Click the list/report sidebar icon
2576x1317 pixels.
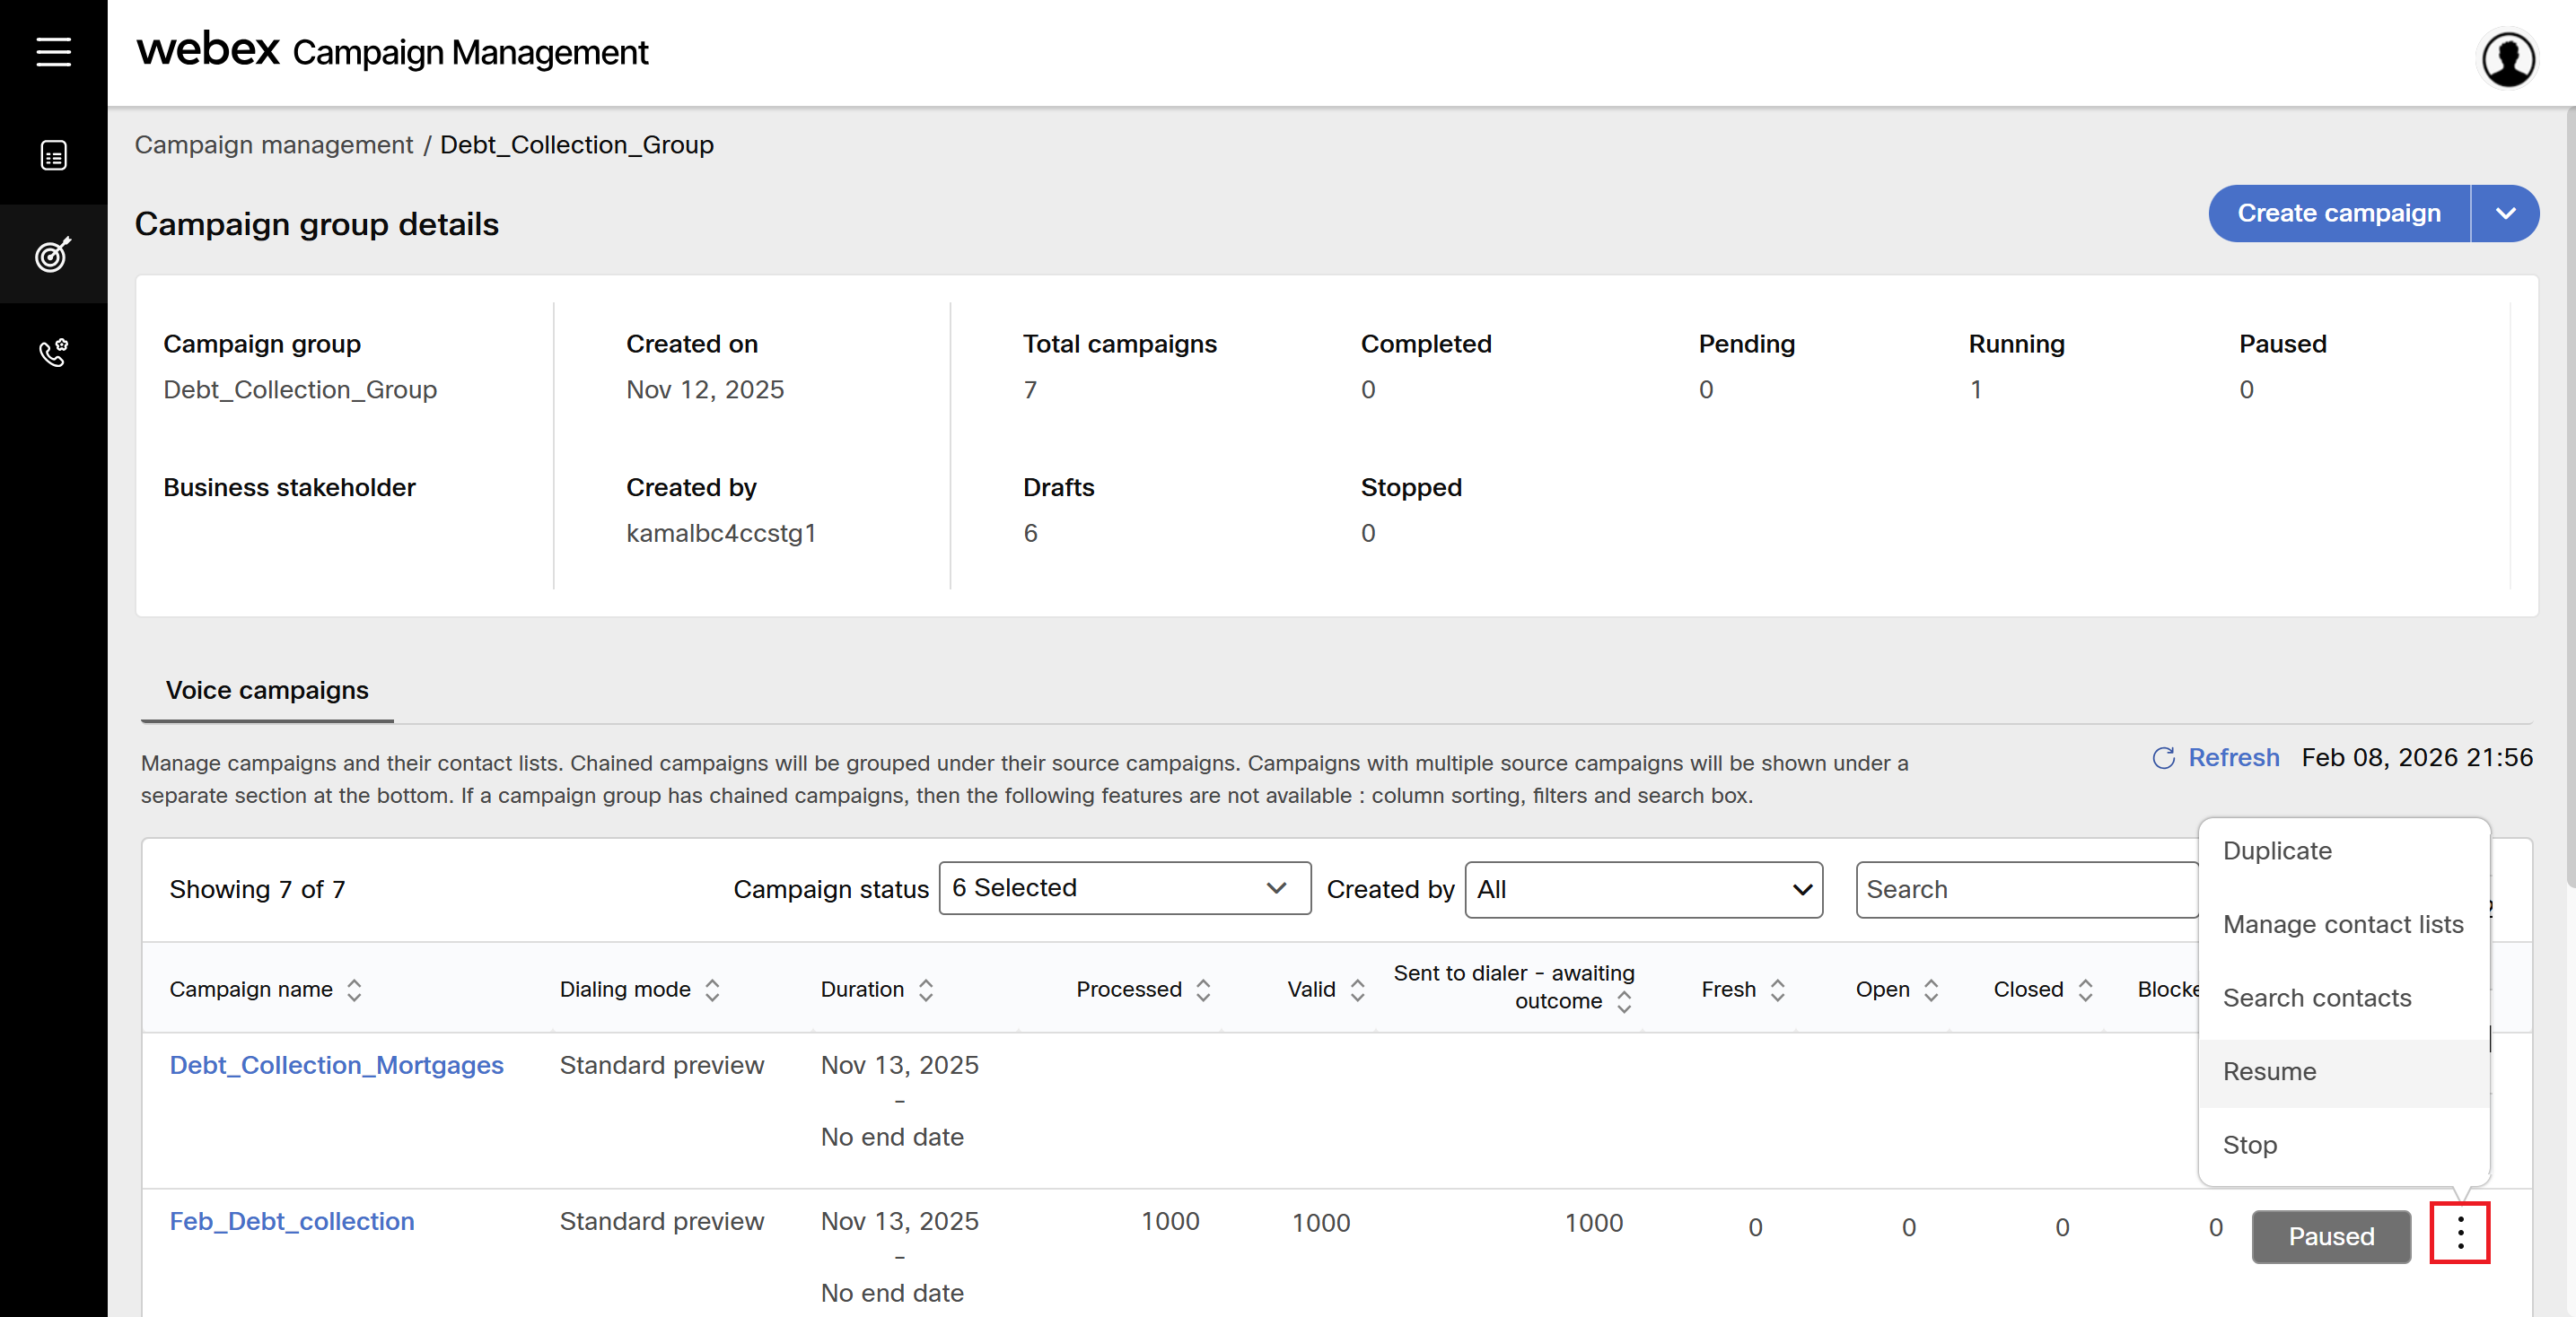point(53,155)
